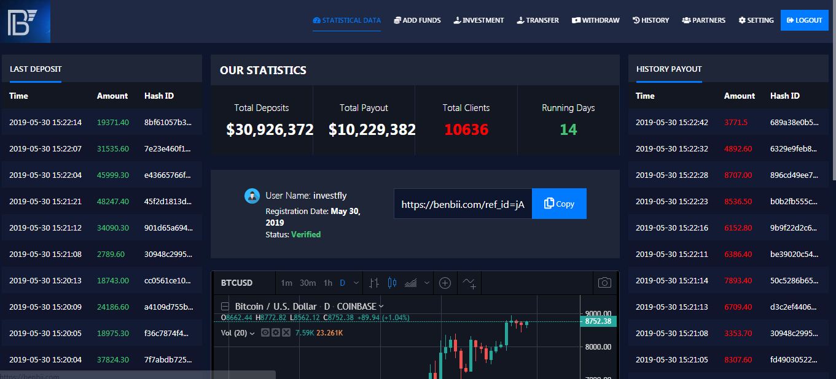Click payout hash fd49030522...
The width and height of the screenshot is (836, 379).
[x=794, y=359]
